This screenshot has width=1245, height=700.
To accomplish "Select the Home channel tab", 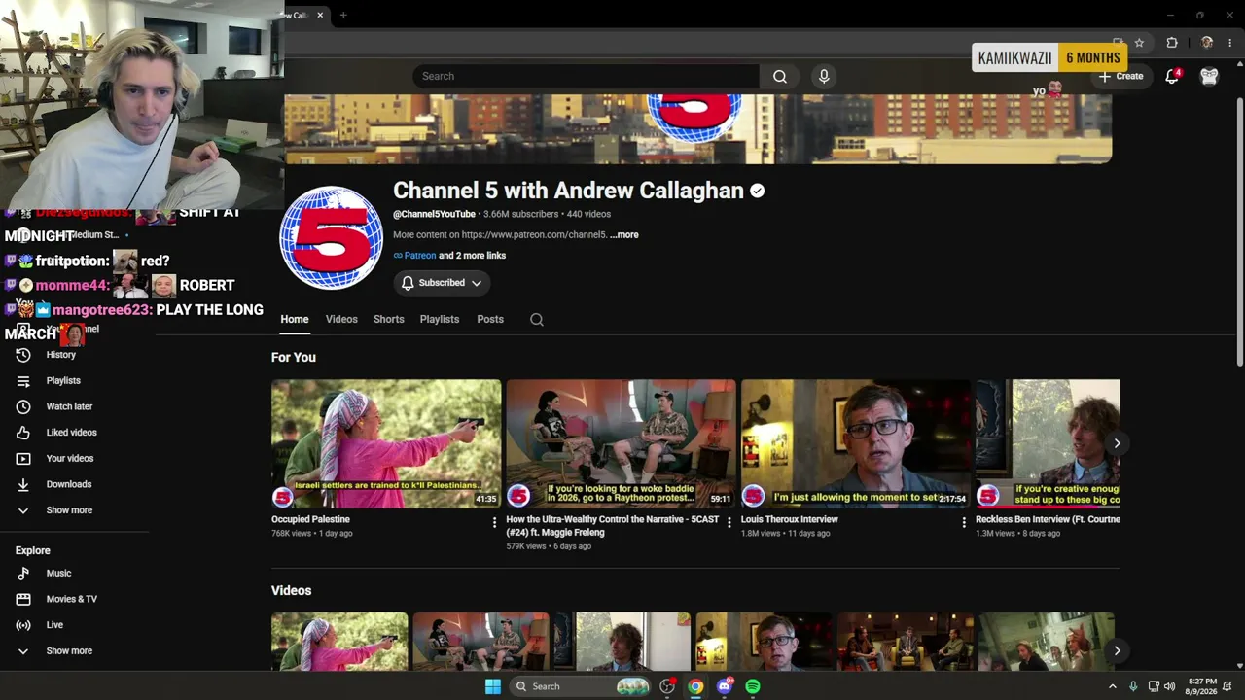I will (295, 320).
